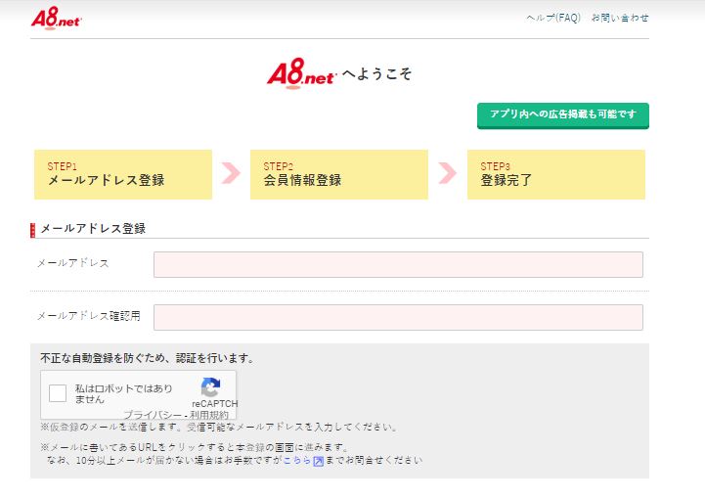Click the 不正な自動登録を防ぐため notice text
The image size is (705, 498).
click(x=148, y=358)
